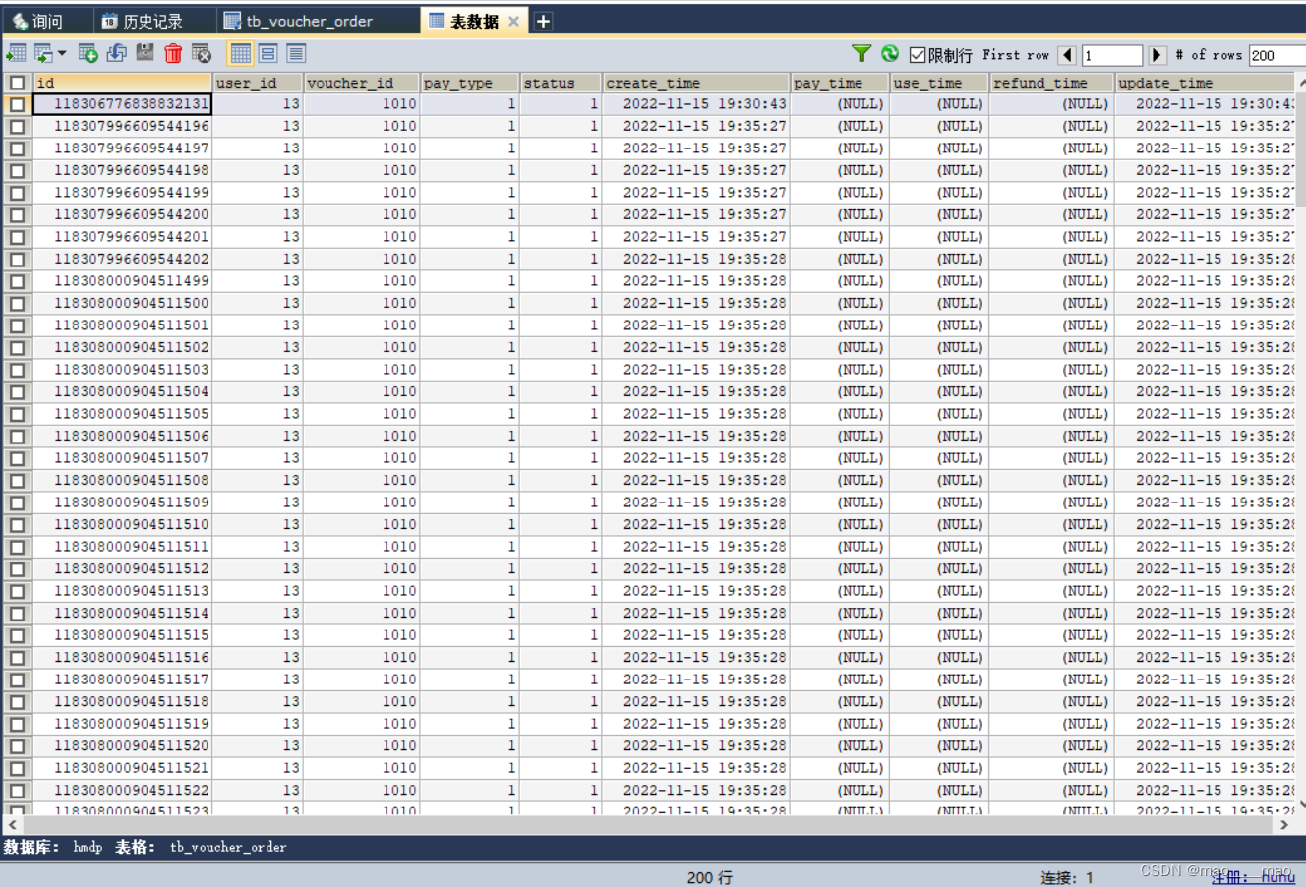Click the next page arrow button
The width and height of the screenshot is (1306, 887).
(1158, 55)
